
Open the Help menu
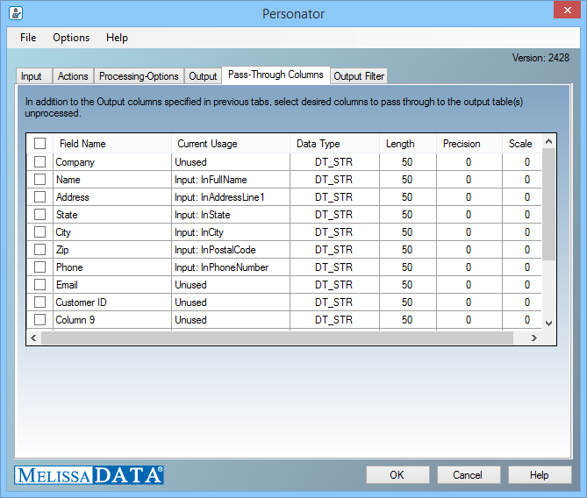click(x=117, y=38)
